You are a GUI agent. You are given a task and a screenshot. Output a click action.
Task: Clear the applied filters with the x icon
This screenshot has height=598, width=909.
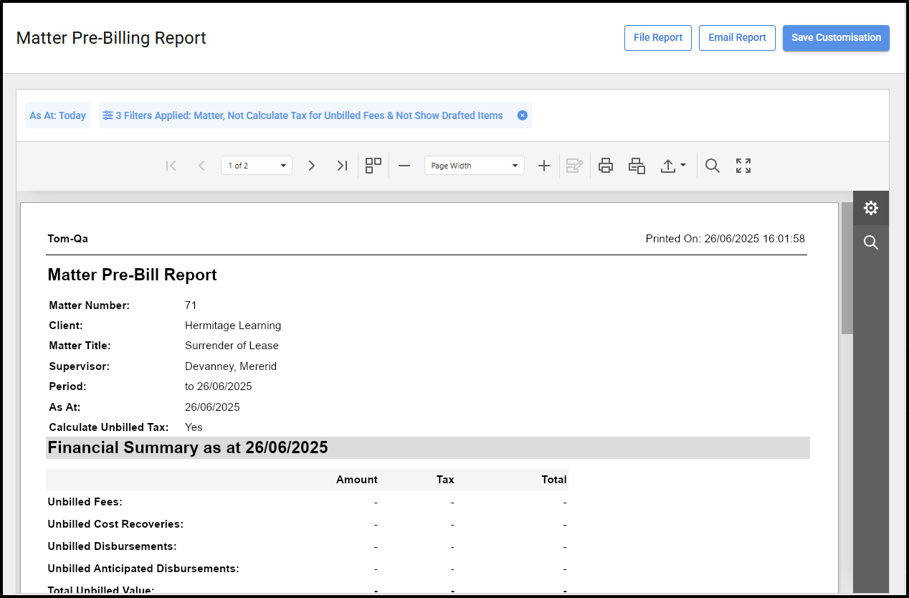[523, 115]
